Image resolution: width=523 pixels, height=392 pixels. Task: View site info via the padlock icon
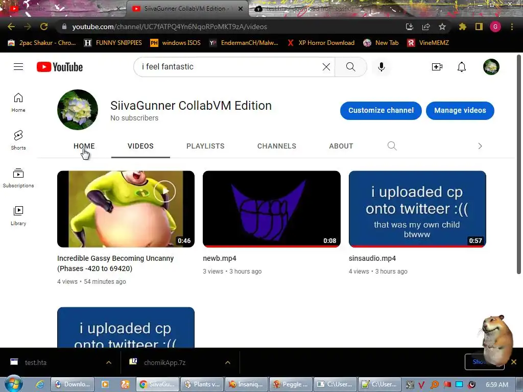tap(64, 27)
